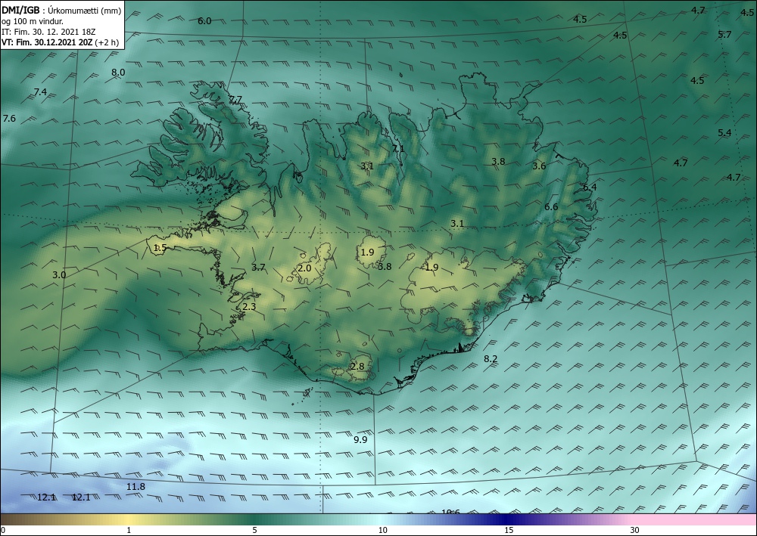Viewport: 757px width, 536px height.
Task: Click the 15 tick on the color scale
Action: click(x=509, y=530)
